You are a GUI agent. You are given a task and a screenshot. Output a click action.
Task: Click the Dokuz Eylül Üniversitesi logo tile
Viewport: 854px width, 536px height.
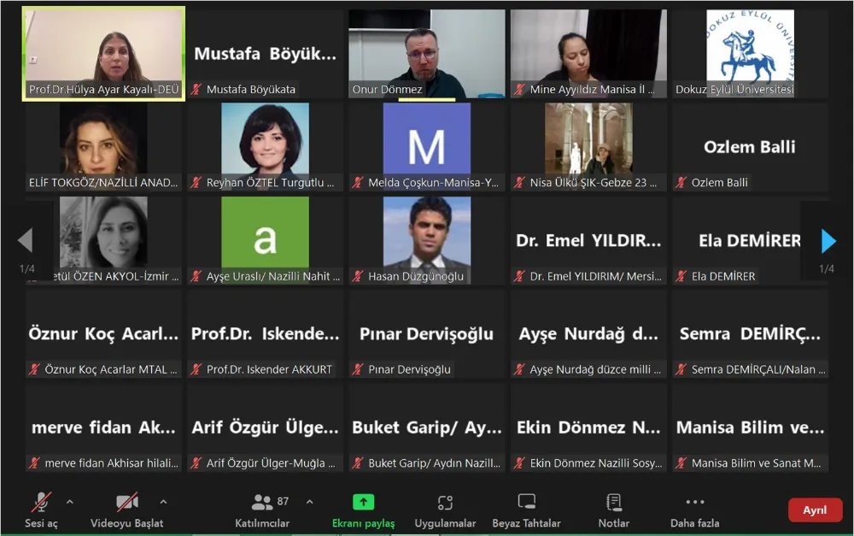749,51
